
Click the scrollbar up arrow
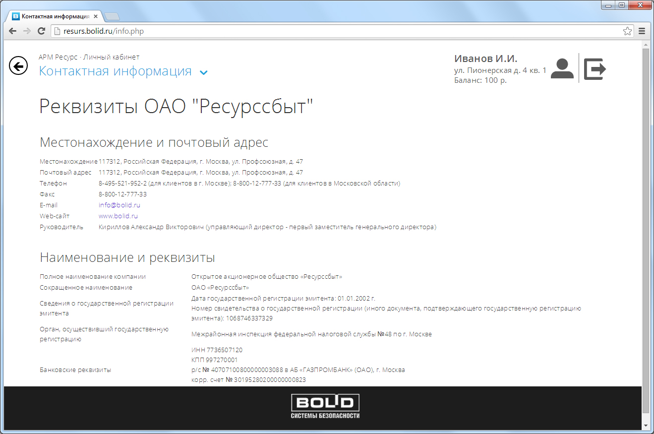coord(645,45)
